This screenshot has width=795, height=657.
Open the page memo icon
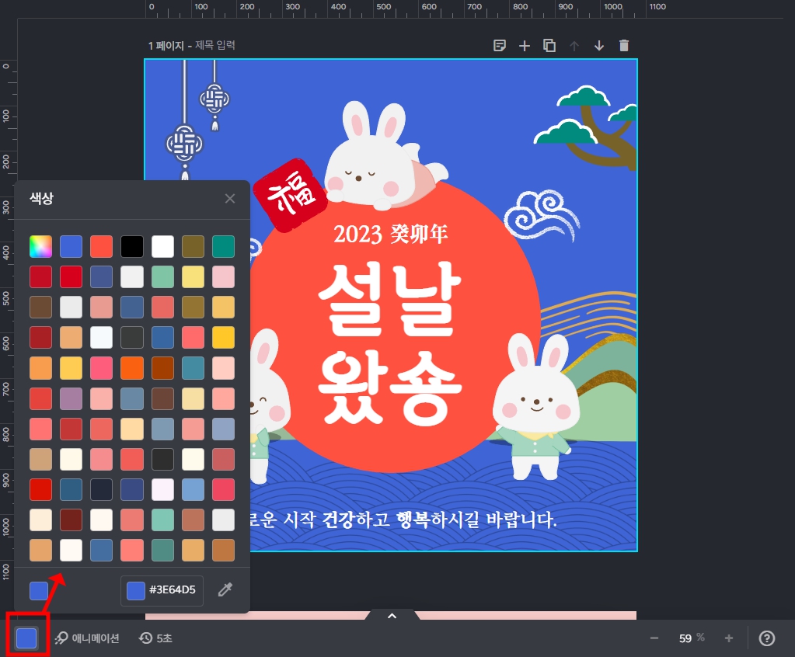click(x=500, y=45)
